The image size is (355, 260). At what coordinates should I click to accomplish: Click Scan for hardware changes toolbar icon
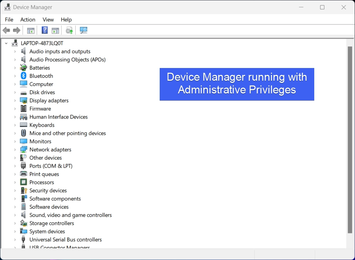(x=84, y=30)
